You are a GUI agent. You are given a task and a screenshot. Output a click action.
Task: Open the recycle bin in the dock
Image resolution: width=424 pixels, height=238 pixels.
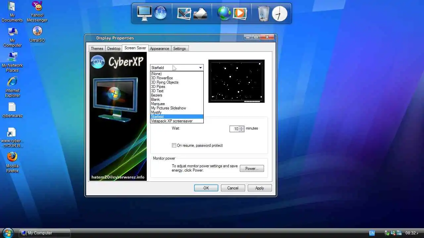(x=264, y=14)
